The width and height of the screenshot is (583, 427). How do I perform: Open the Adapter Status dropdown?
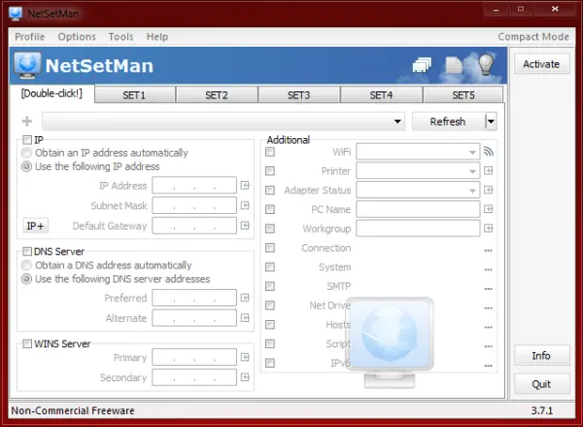coord(418,190)
